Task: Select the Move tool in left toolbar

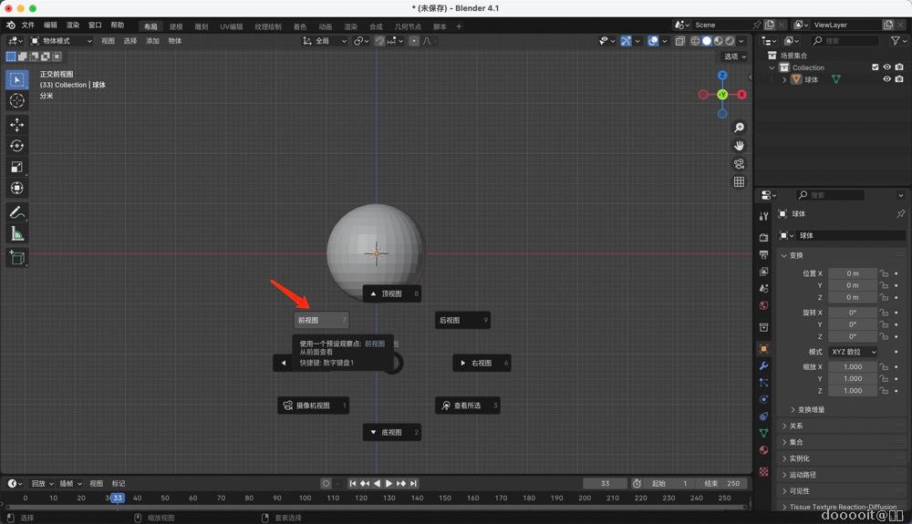Action: (x=16, y=125)
